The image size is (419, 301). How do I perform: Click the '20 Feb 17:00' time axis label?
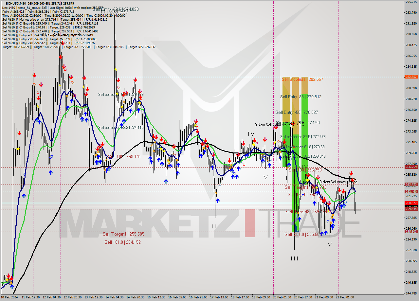coord(302,297)
